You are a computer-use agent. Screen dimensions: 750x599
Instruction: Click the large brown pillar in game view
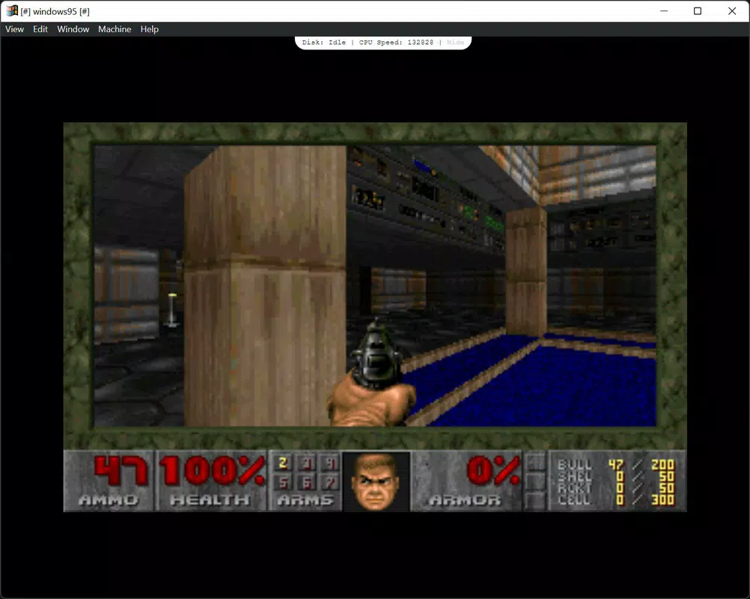point(264,286)
